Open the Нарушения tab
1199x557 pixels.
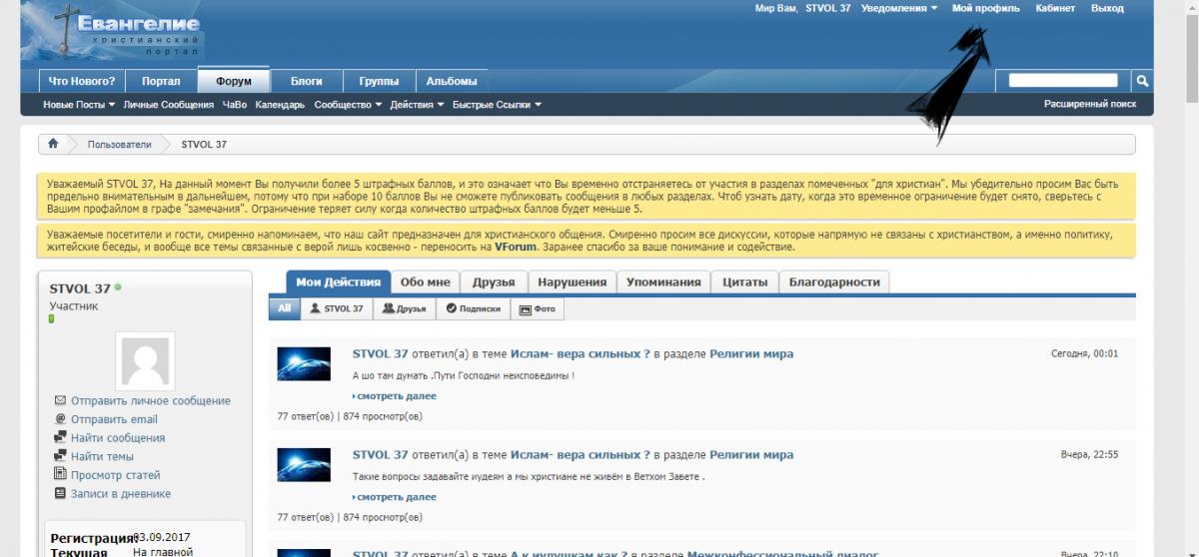point(572,282)
